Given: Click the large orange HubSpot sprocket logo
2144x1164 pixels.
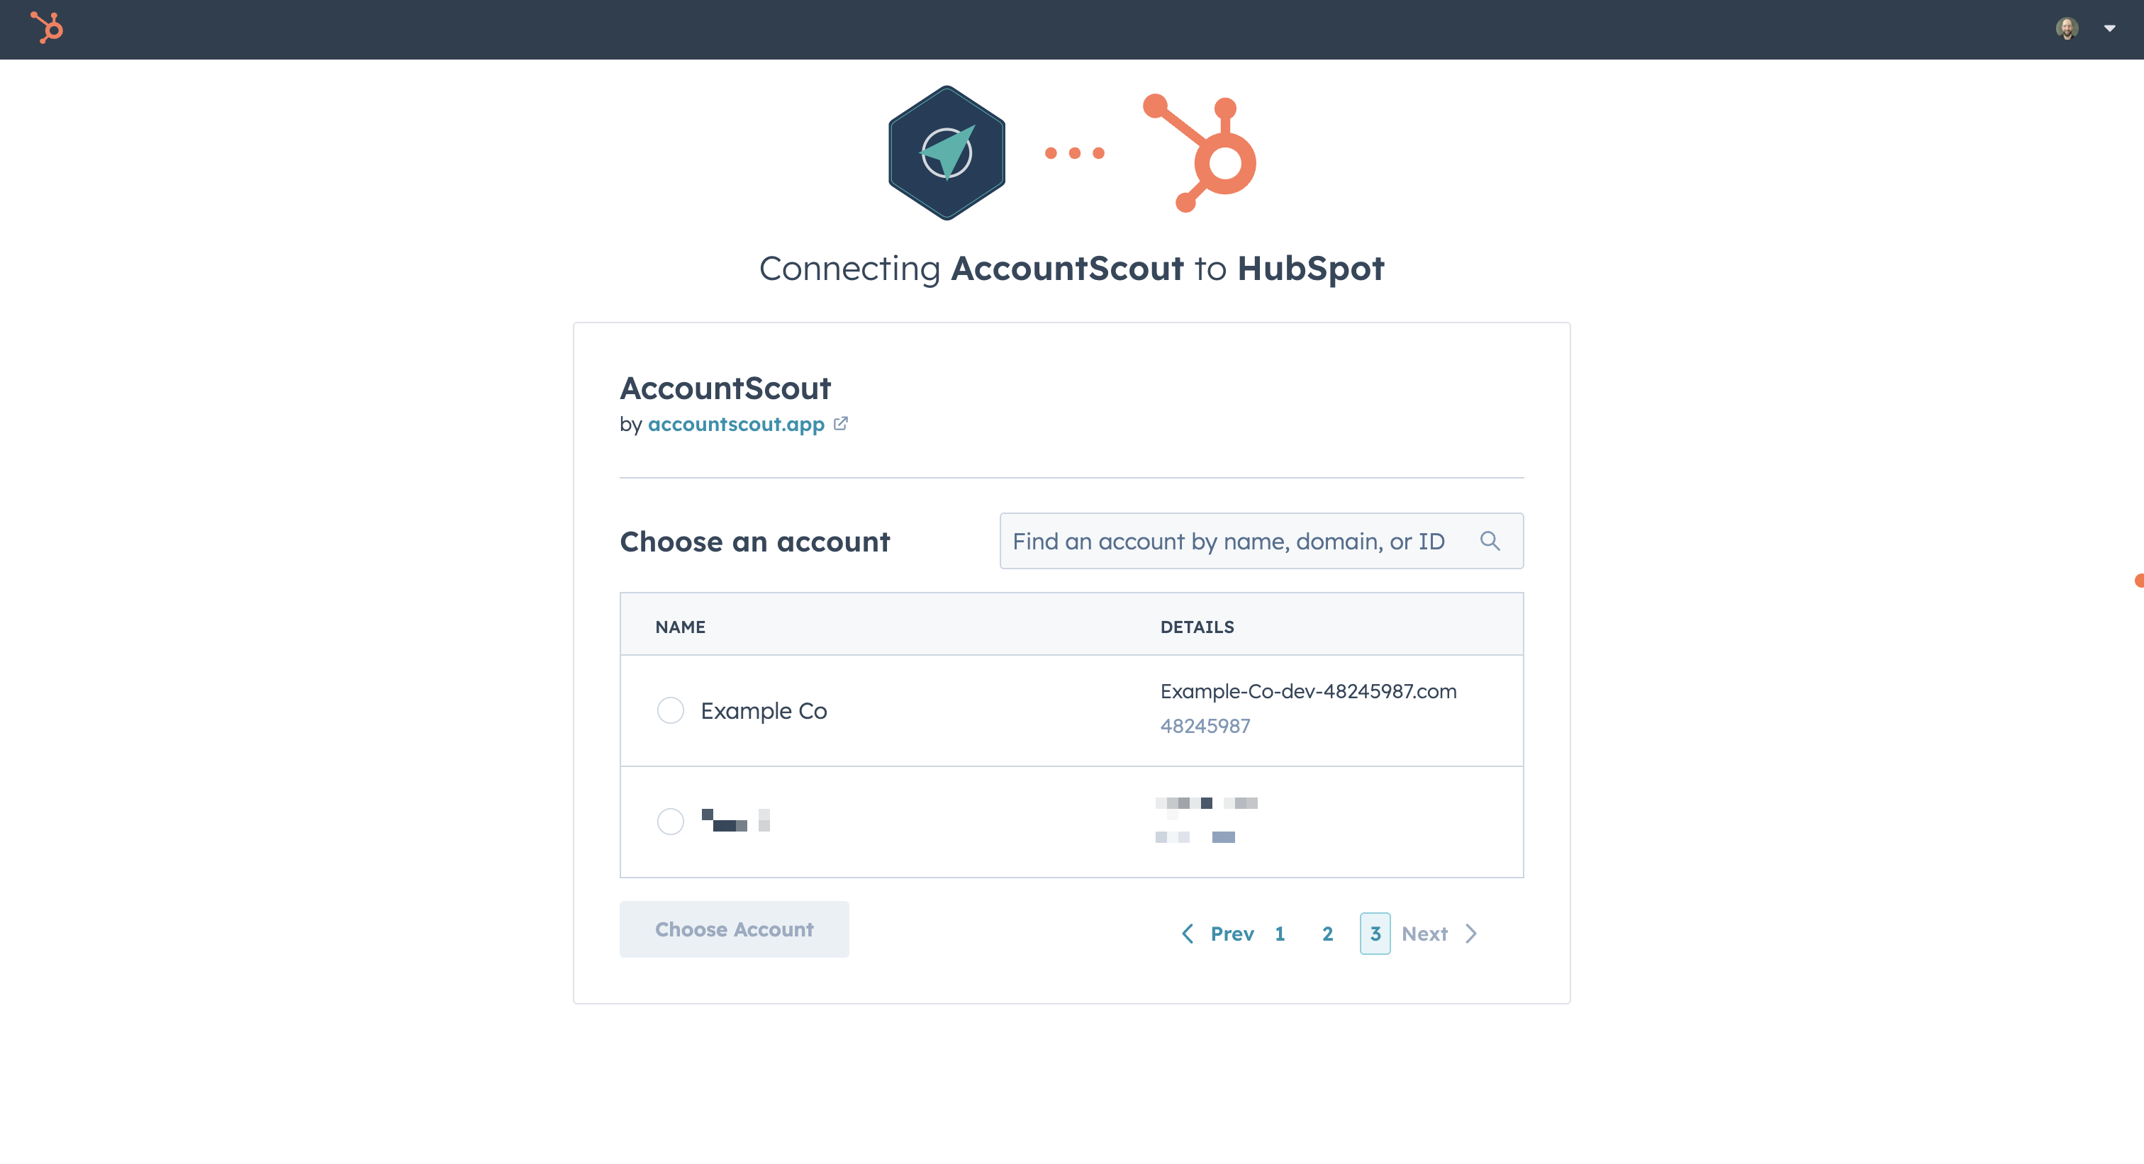Looking at the screenshot, I should click(x=1200, y=153).
